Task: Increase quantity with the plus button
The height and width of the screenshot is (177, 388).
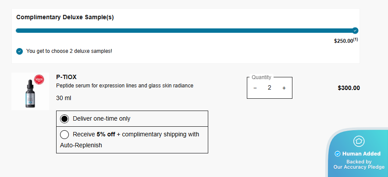Action: point(284,88)
